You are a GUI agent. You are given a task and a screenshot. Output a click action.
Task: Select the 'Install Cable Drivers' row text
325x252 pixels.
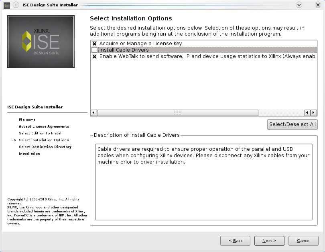[124, 50]
